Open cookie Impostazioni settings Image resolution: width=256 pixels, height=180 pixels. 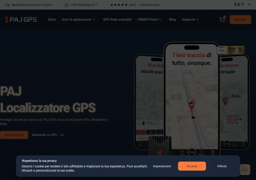[x=162, y=166]
